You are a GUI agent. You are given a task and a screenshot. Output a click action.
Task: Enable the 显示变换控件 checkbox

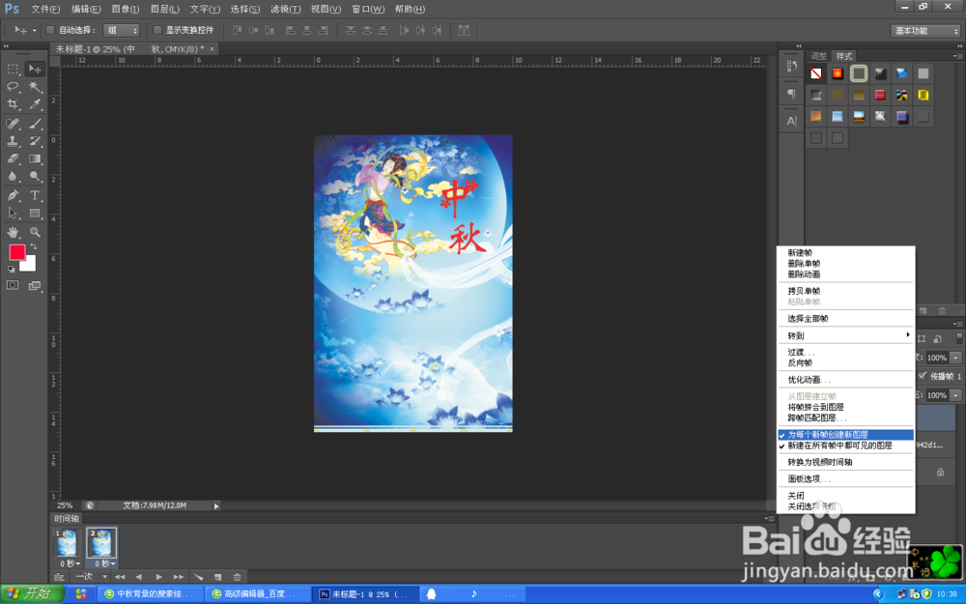(x=157, y=30)
